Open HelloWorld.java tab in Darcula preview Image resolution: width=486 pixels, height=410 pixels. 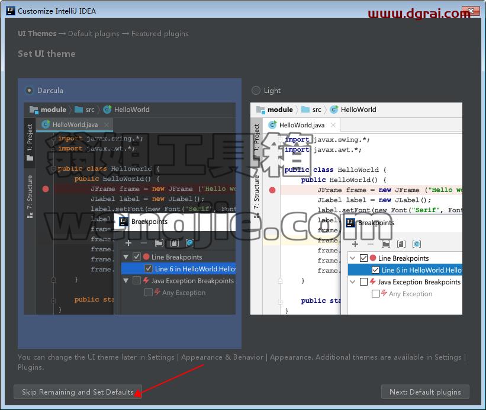click(x=75, y=124)
